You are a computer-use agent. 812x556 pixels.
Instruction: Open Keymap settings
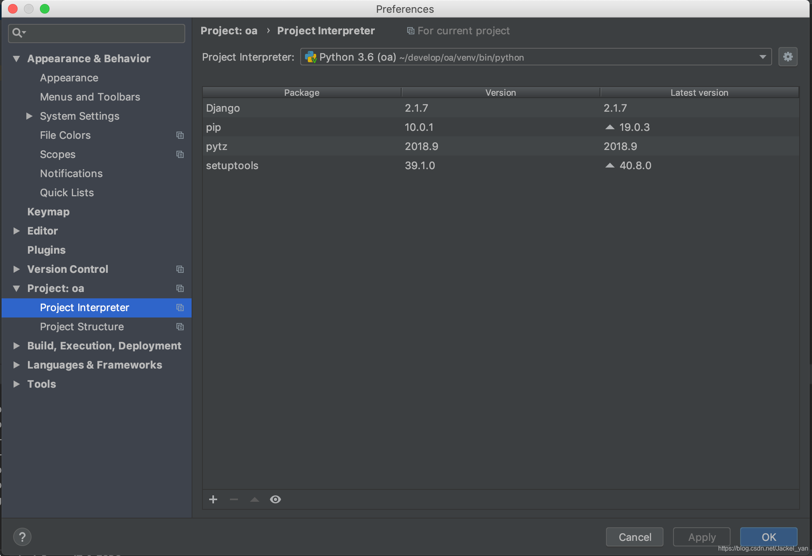click(x=48, y=212)
